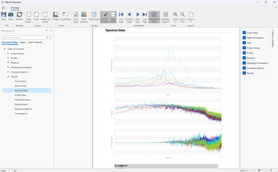
Task: Toggle the Section Visibility panel button
Action: click(x=105, y=17)
